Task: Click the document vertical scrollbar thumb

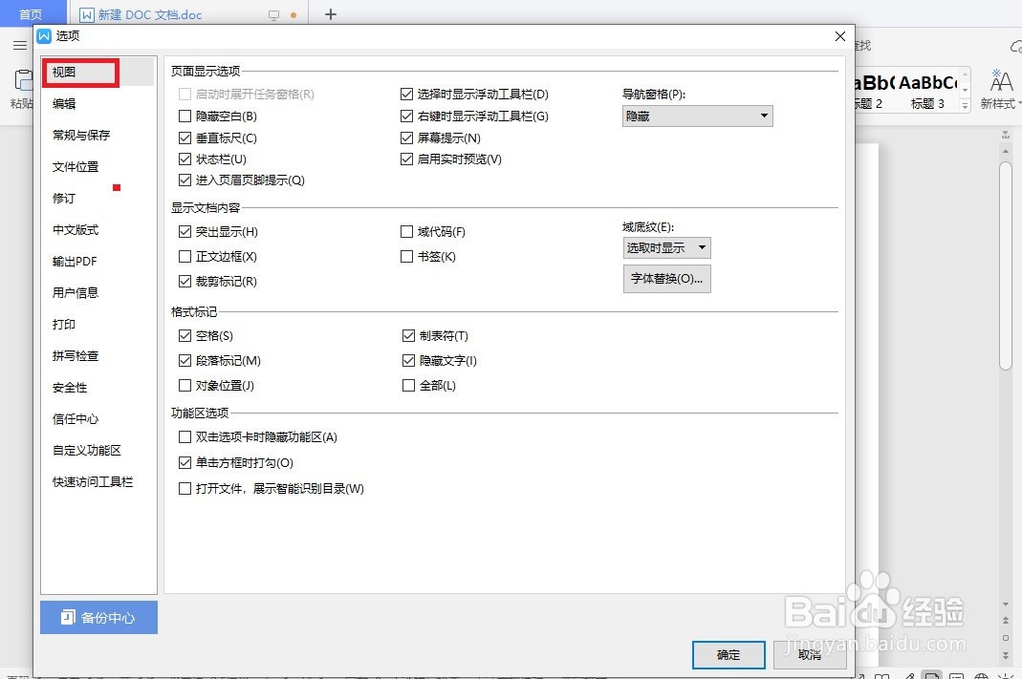Action: coord(1006,265)
